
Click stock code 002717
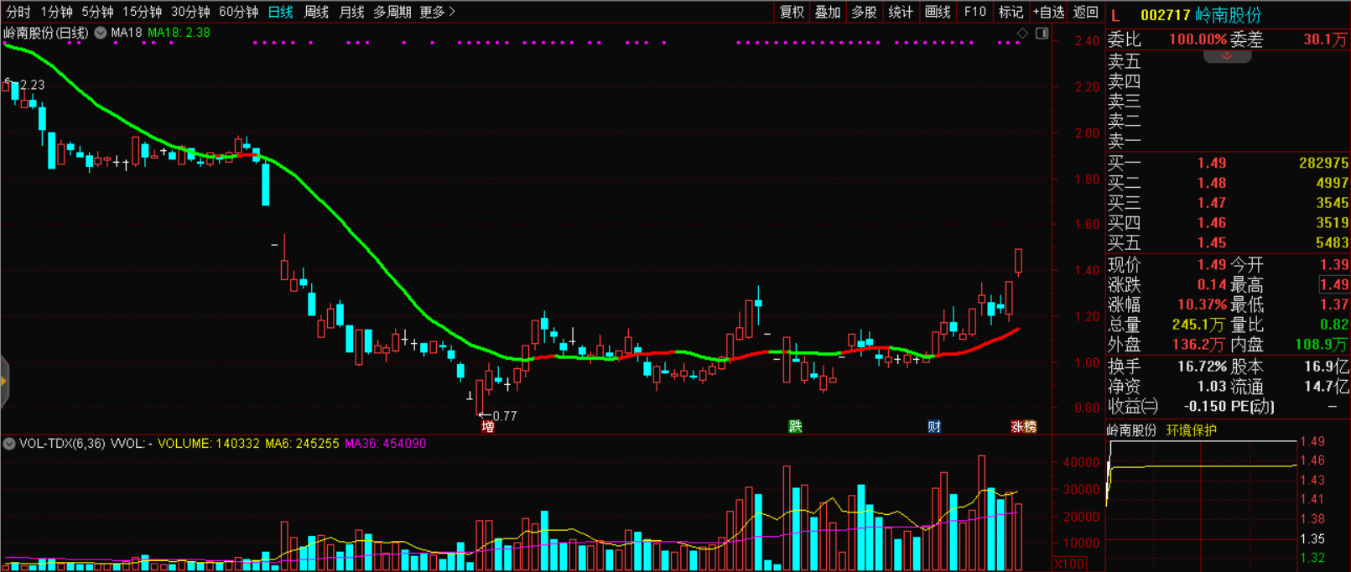coord(1166,15)
